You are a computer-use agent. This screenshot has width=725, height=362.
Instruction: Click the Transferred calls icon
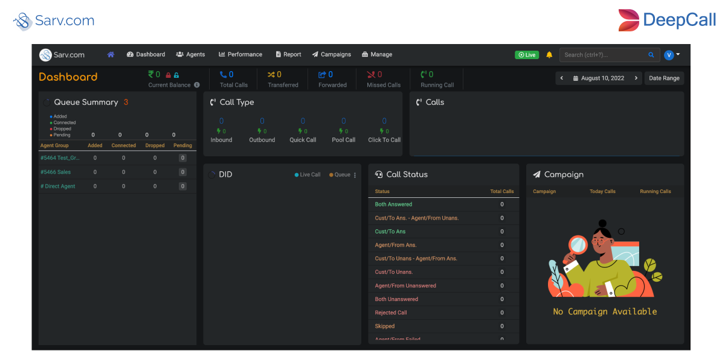(271, 75)
